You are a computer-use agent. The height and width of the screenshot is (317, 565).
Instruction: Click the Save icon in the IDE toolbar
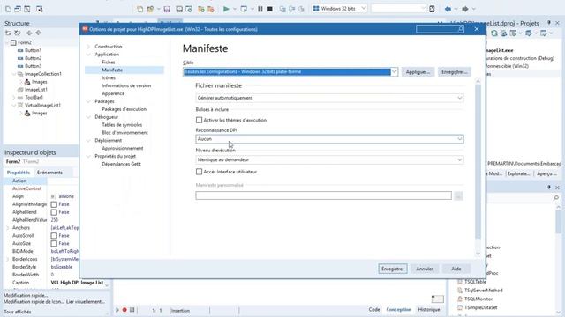click(x=167, y=9)
